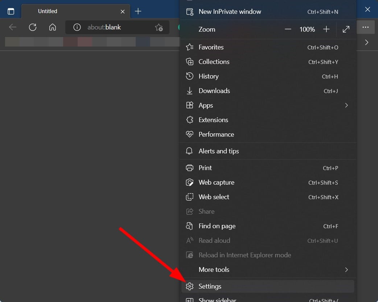Screen dimensions: 378x302
Task: Reload the current page
Action: click(33, 27)
